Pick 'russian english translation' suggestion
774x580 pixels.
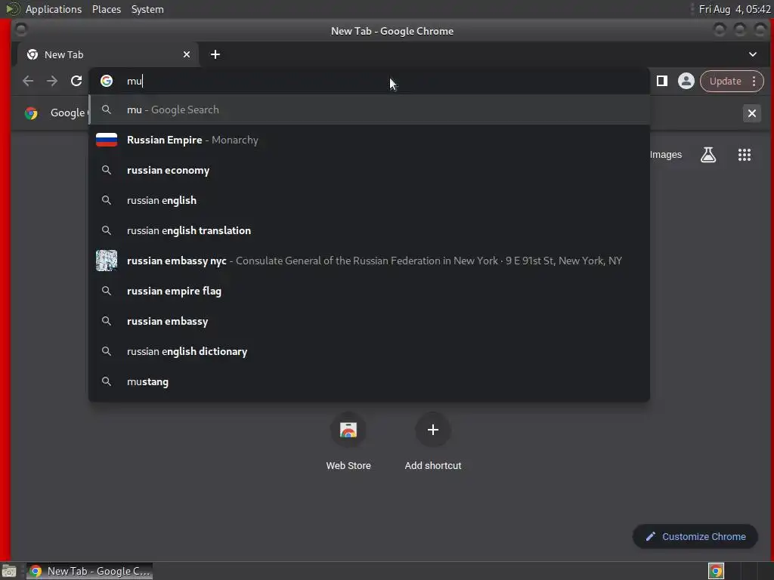pos(369,230)
